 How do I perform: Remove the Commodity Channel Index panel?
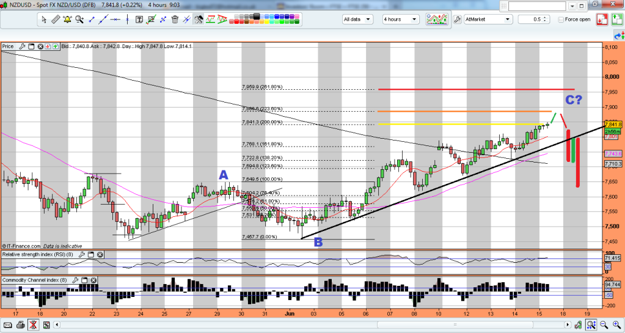click(95, 280)
